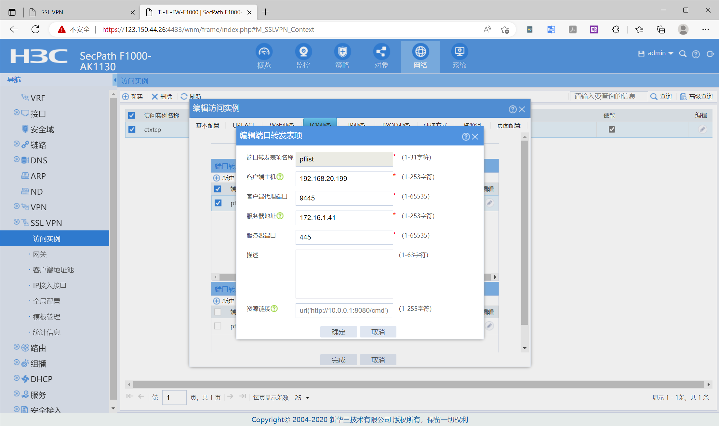Viewport: 719px width, 426px height.
Task: Click the main table horizontal scrollbar
Action: [x=418, y=385]
